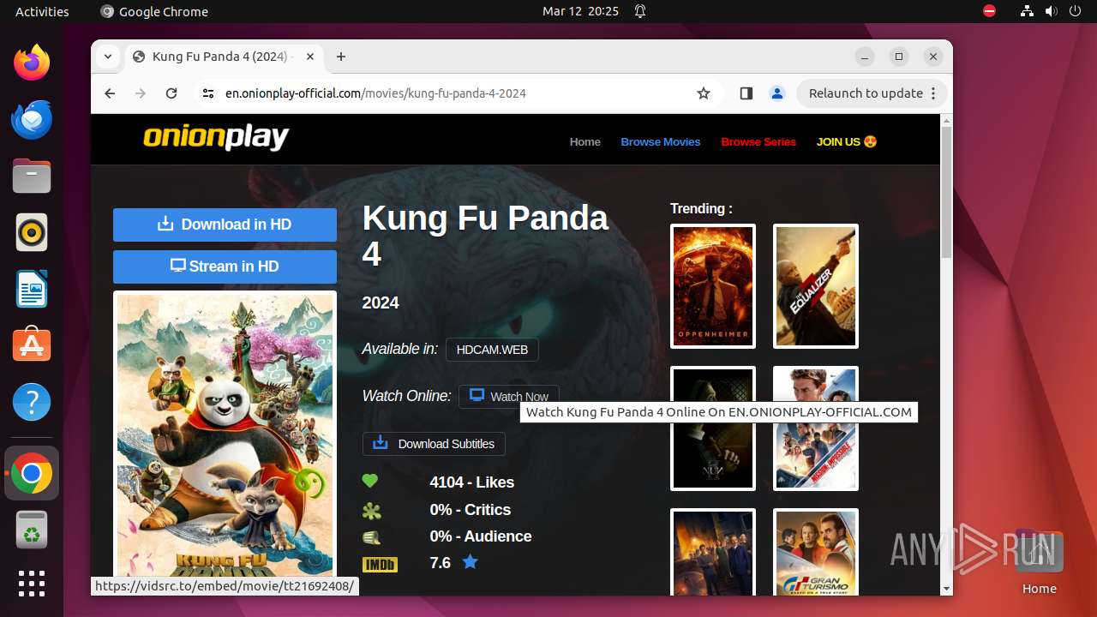Open JOIN US navigation link

tap(847, 142)
